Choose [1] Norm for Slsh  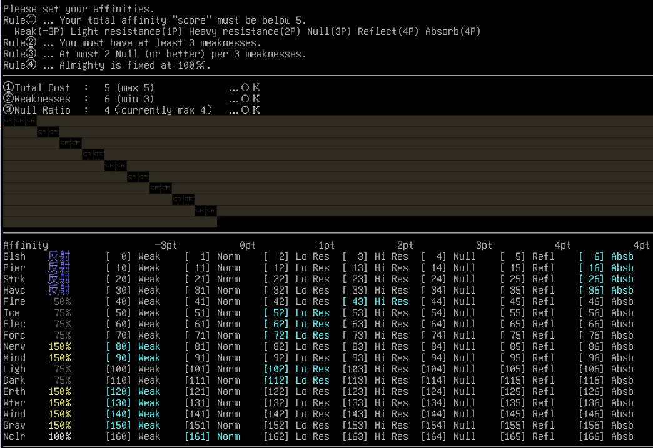point(212,257)
